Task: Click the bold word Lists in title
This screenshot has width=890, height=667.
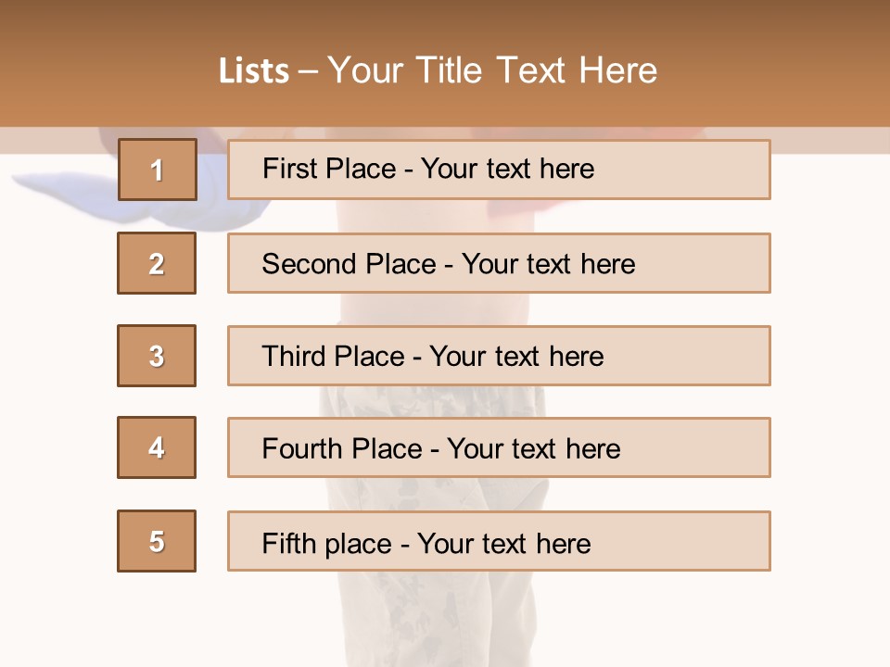Action: (254, 71)
